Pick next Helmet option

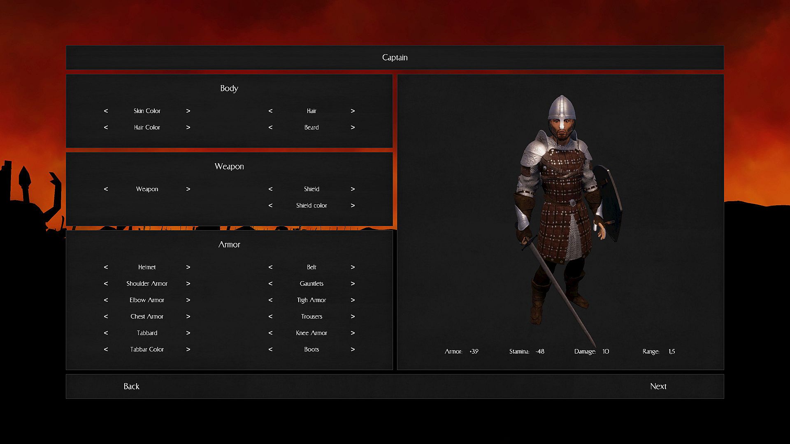coord(188,267)
